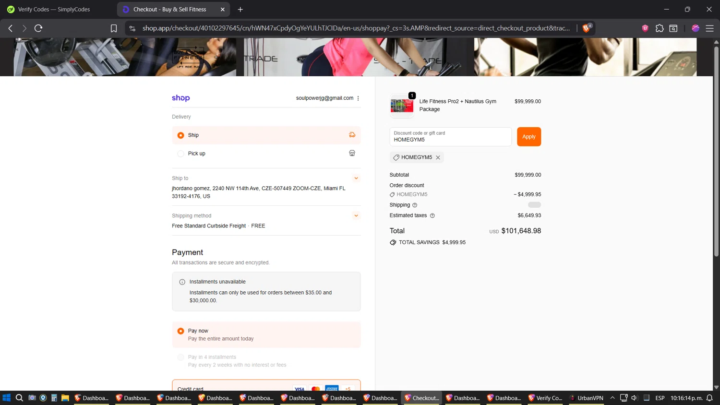This screenshot has height=405, width=720.
Task: Click the − $4,999.95 order discount value
Action: point(527,194)
